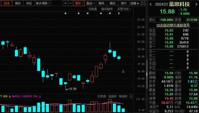
Task: Click the 最高 16.20 value
Action: 169,90
